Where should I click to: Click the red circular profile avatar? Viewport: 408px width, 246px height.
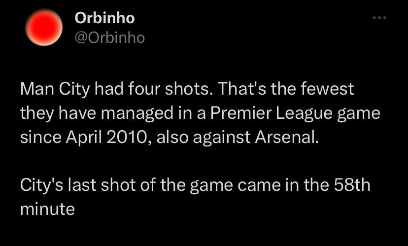(43, 28)
